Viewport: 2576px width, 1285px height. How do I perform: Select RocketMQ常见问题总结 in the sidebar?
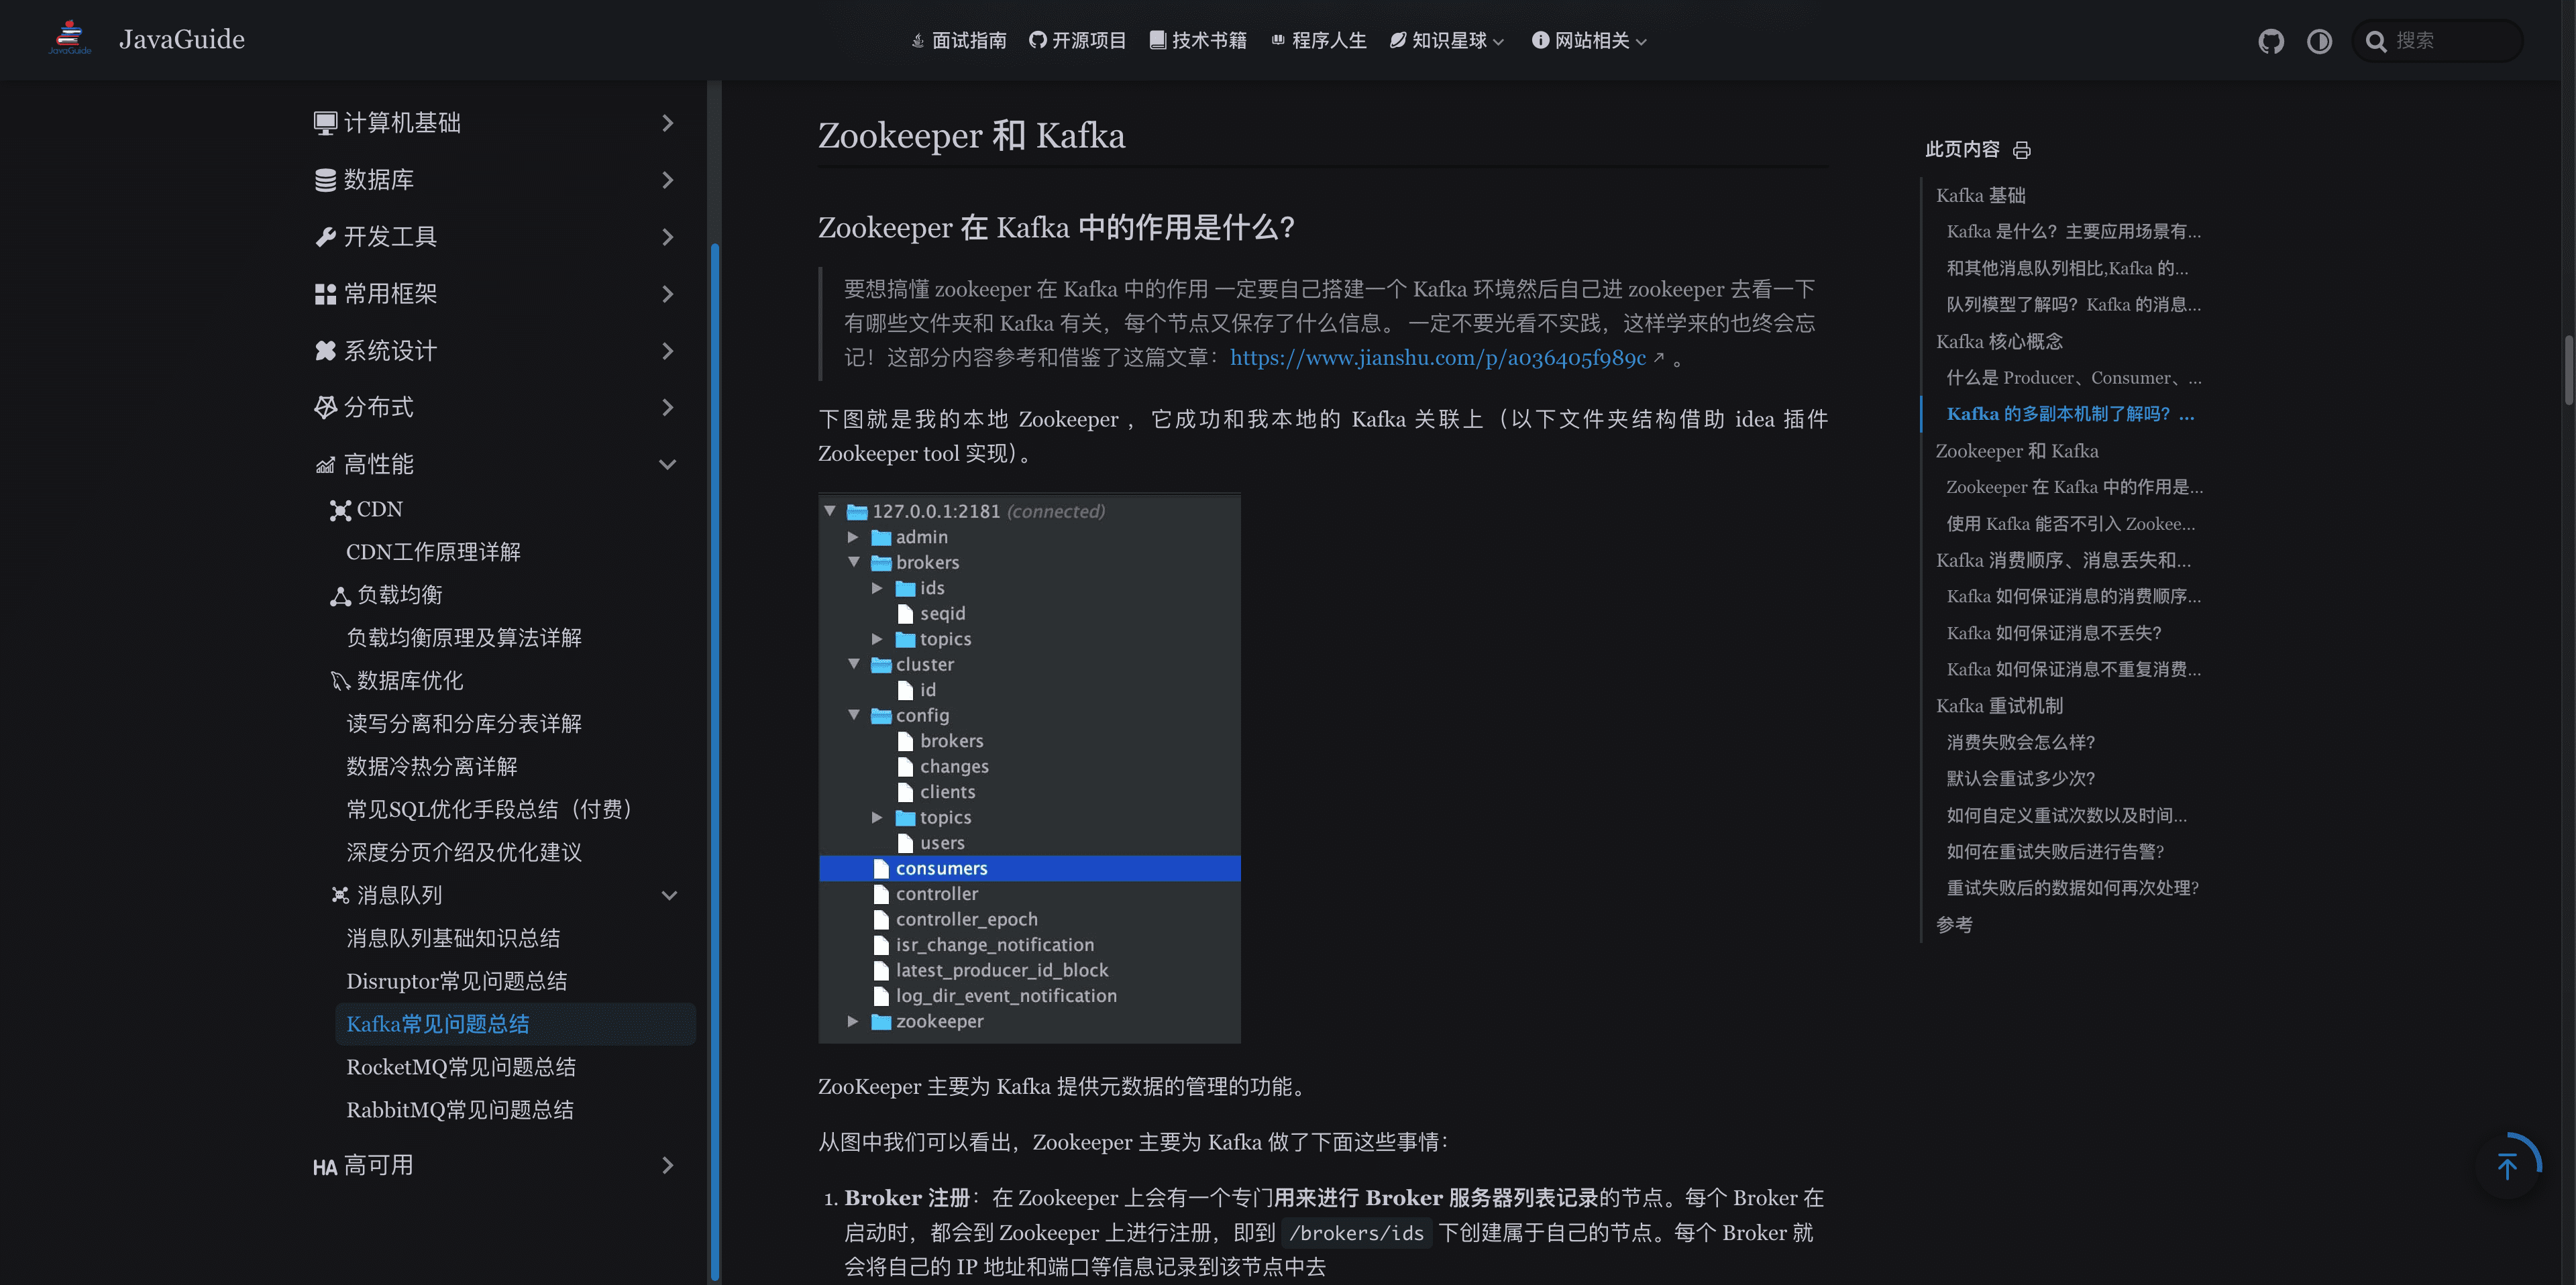(x=461, y=1067)
